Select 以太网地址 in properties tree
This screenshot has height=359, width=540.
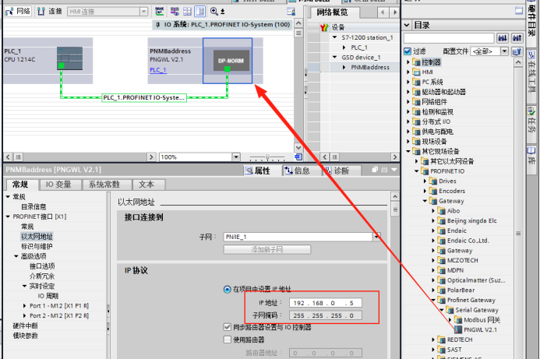coord(37,237)
